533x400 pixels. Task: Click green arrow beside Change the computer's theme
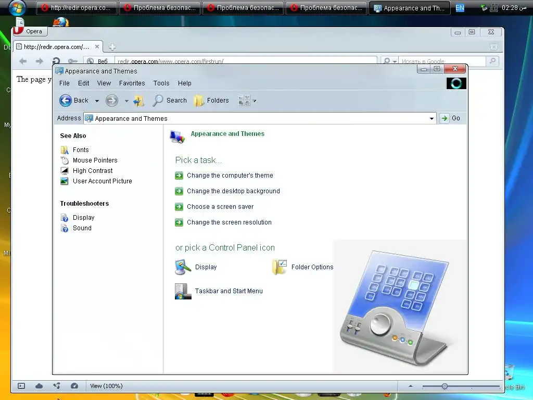[x=179, y=176]
